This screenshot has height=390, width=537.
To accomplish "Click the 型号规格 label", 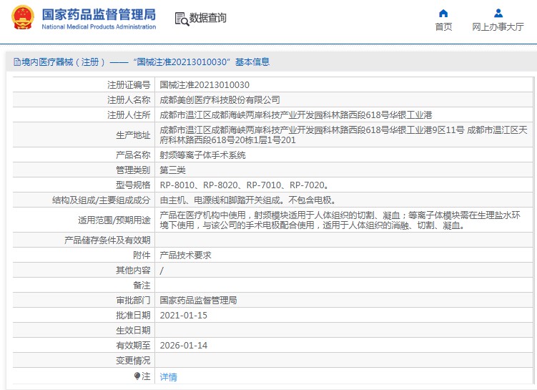I will [133, 185].
